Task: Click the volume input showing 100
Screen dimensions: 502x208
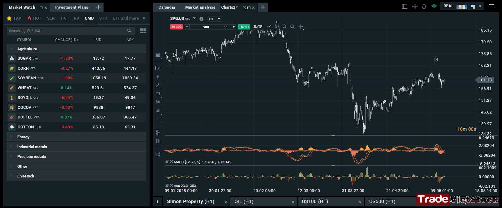Action: 206,27
